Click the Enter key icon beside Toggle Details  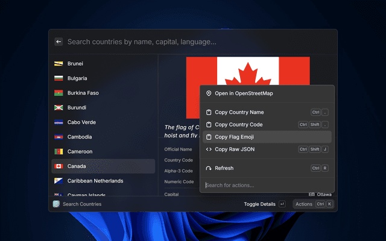click(x=282, y=204)
